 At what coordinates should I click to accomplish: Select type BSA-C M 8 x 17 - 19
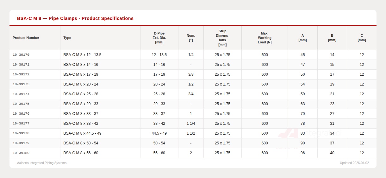click(81, 74)
